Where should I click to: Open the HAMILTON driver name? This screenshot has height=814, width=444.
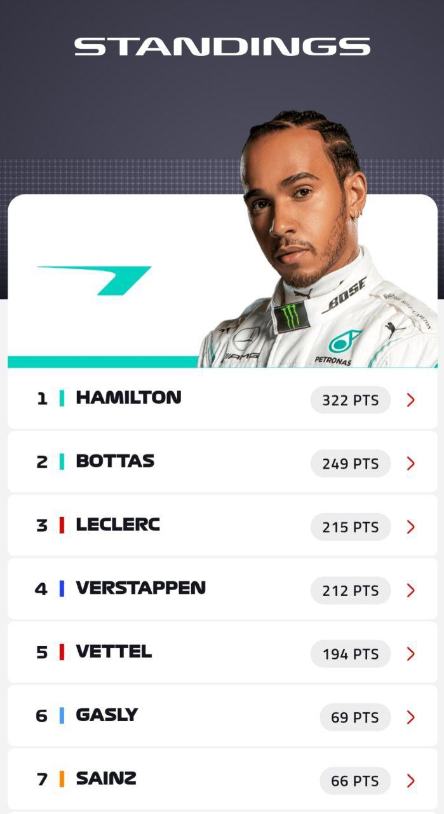click(128, 397)
